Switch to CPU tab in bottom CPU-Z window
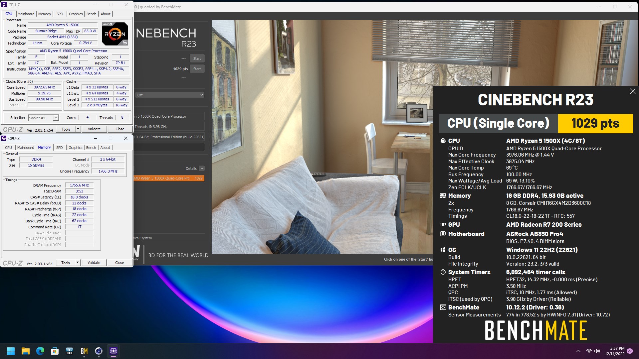Viewport: 639px width, 359px height. tap(9, 148)
